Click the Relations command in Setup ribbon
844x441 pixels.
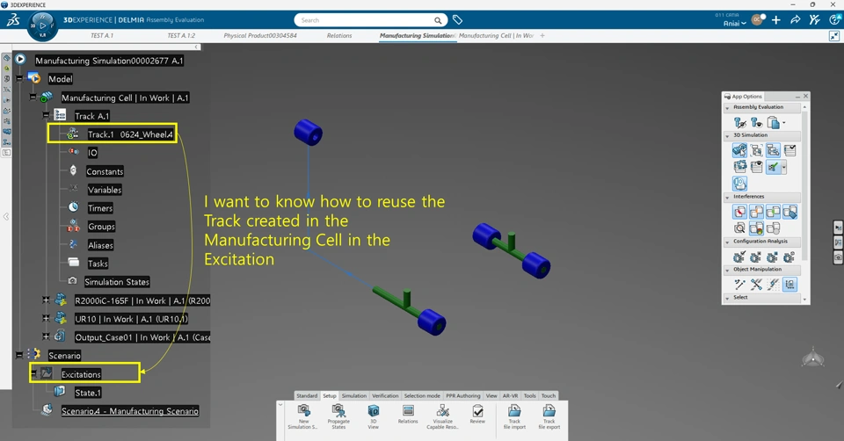pyautogui.click(x=408, y=415)
